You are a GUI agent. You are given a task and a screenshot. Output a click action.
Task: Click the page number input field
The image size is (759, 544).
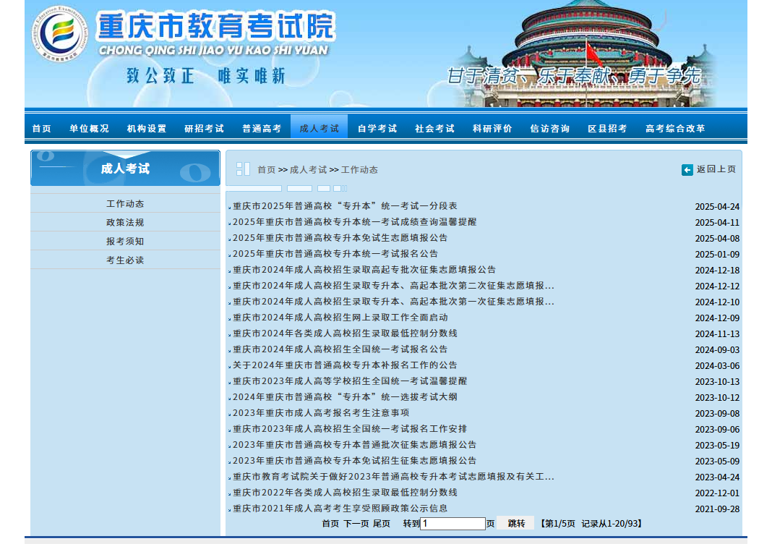pyautogui.click(x=453, y=524)
